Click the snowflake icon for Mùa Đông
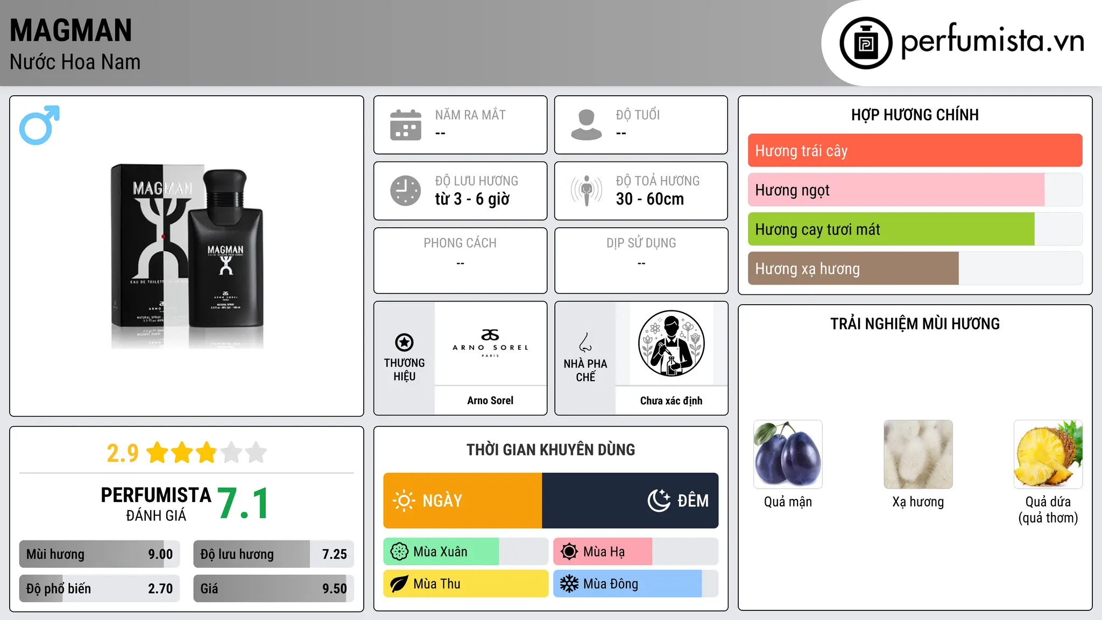The height and width of the screenshot is (620, 1102). tap(569, 584)
